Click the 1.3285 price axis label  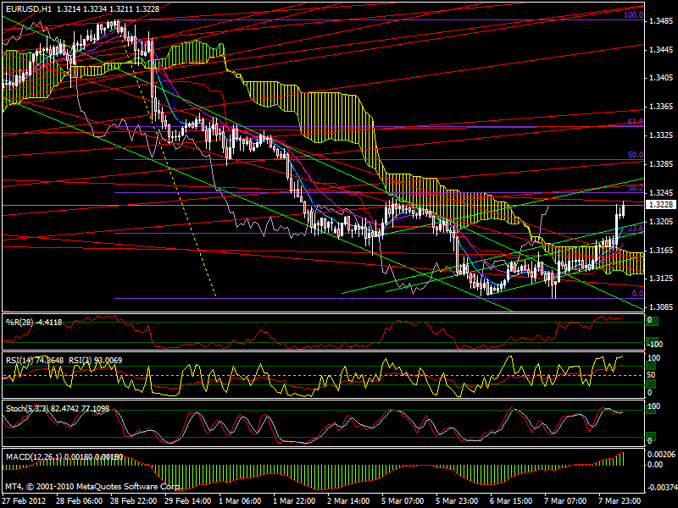(x=661, y=164)
